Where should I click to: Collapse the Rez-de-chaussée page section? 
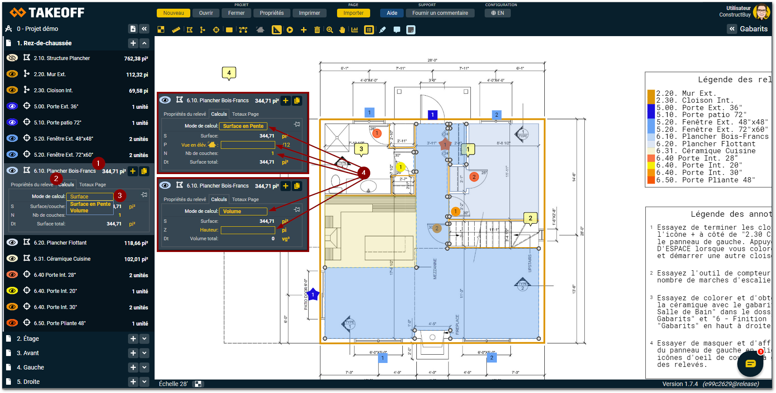[x=145, y=43]
